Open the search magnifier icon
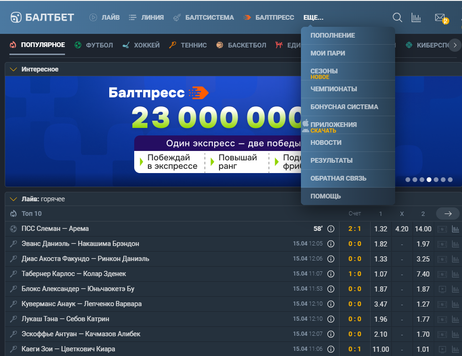 click(x=397, y=18)
